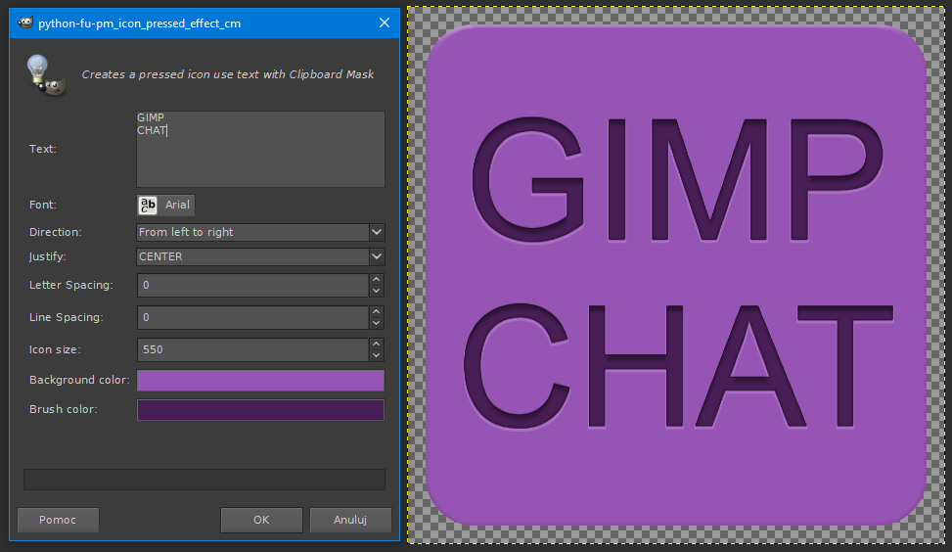Viewport: 952px width, 552px height.
Task: Click the 'Background color:' label
Action: click(x=79, y=380)
